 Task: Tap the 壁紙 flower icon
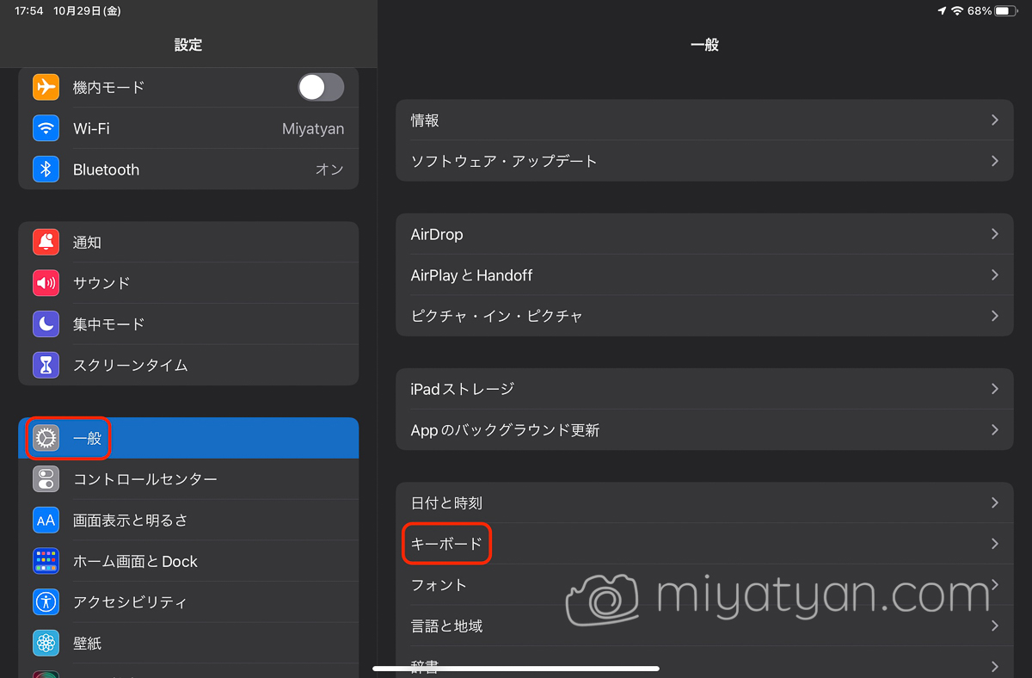coord(46,644)
